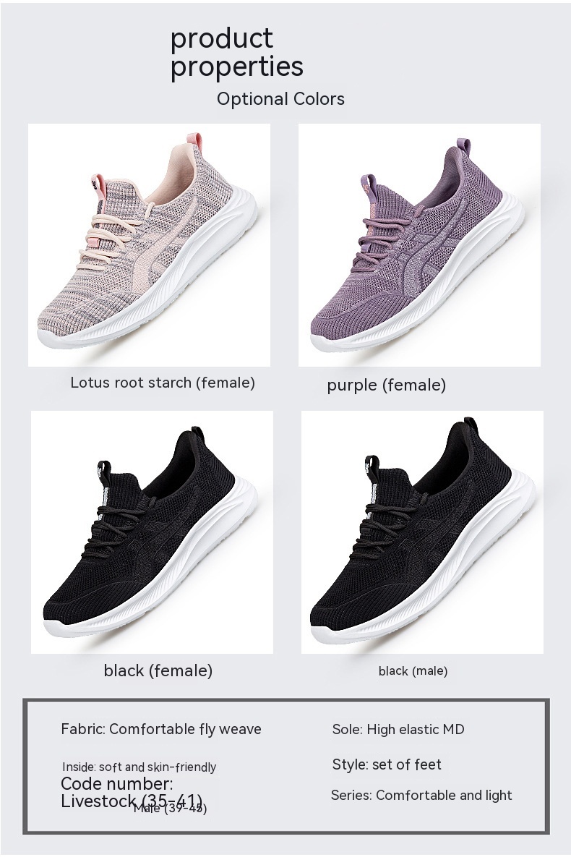Click the 'Code number:' label
The width and height of the screenshot is (571, 865).
[117, 784]
